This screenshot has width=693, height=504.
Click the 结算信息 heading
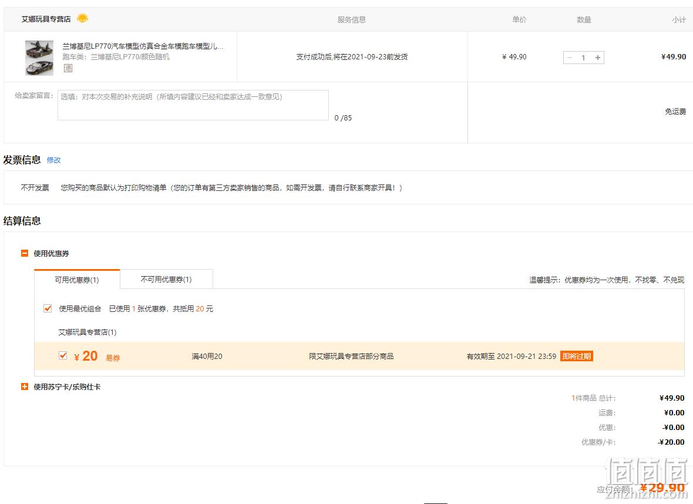pyautogui.click(x=22, y=221)
